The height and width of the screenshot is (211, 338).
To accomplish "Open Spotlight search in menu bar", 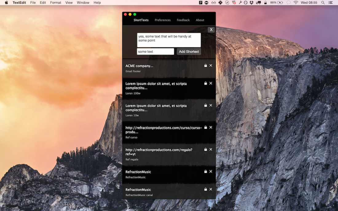I will (x=323, y=2).
